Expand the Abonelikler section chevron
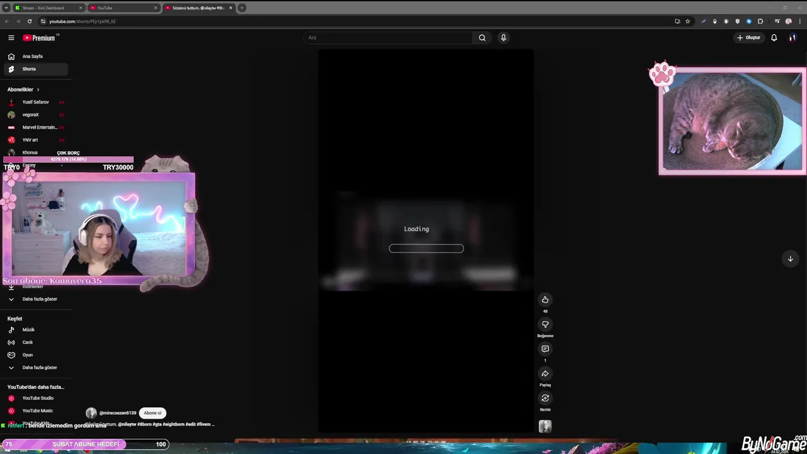Image resolution: width=807 pixels, height=454 pixels. 38,90
